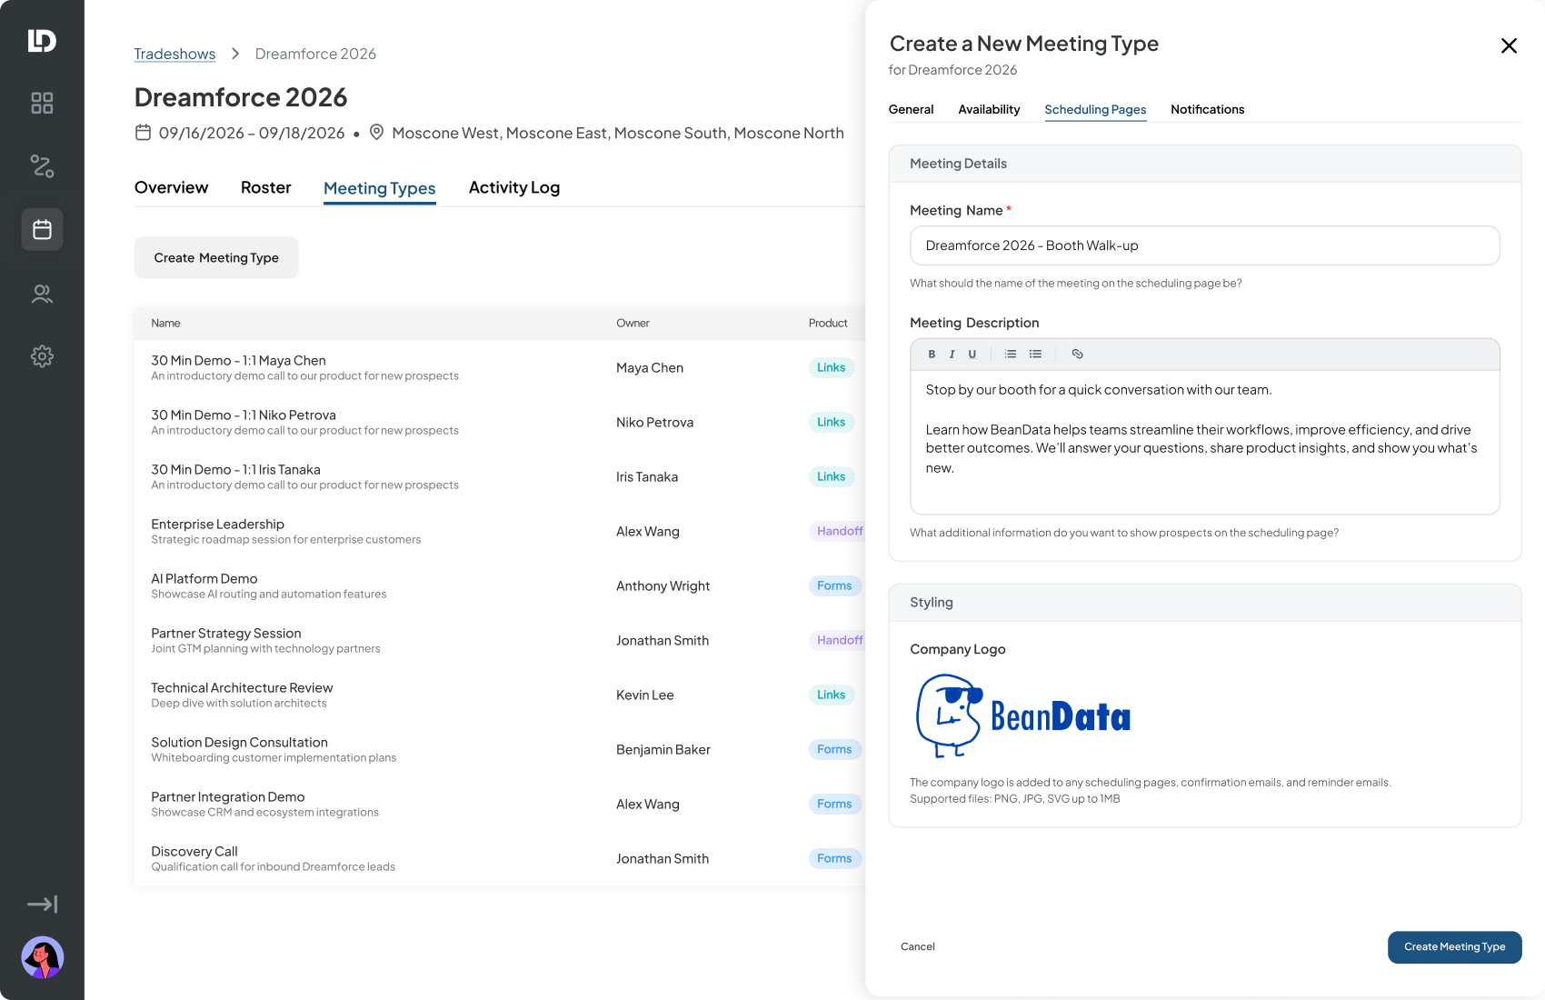Select the calendar events icon in sidebar
The height and width of the screenshot is (1000, 1545).
(42, 229)
